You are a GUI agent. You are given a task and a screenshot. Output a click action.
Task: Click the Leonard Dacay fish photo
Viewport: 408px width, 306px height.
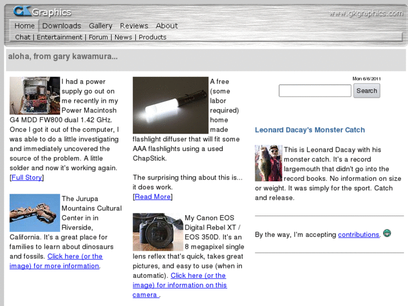(268, 163)
